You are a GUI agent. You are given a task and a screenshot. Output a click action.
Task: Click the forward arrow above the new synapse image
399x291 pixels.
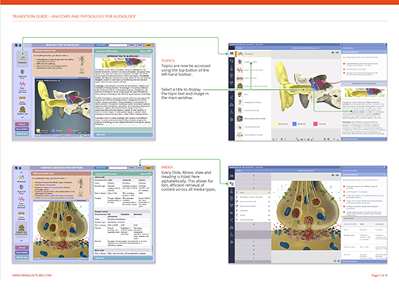[x=337, y=175]
